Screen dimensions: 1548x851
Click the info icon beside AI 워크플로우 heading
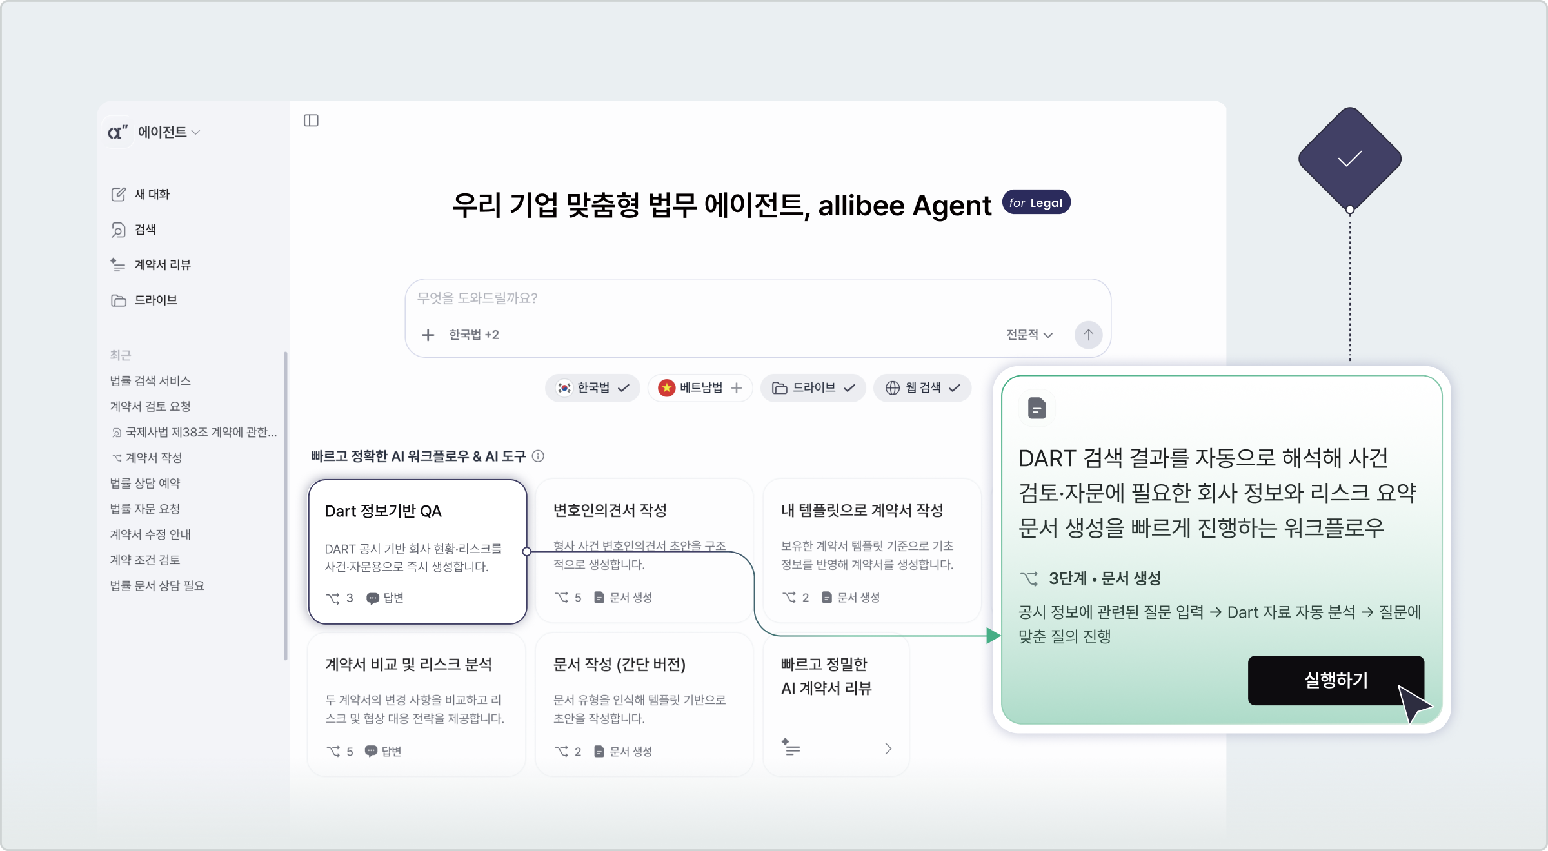pos(539,456)
